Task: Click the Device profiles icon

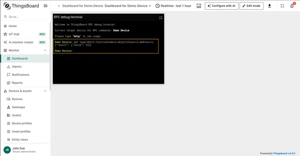Action: [8, 123]
